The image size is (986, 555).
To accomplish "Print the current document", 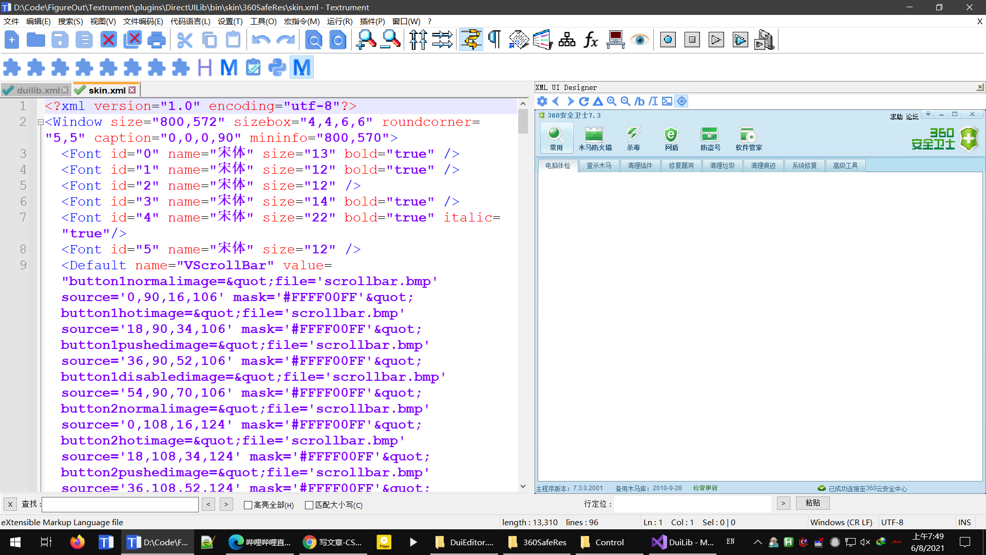I will coord(157,40).
